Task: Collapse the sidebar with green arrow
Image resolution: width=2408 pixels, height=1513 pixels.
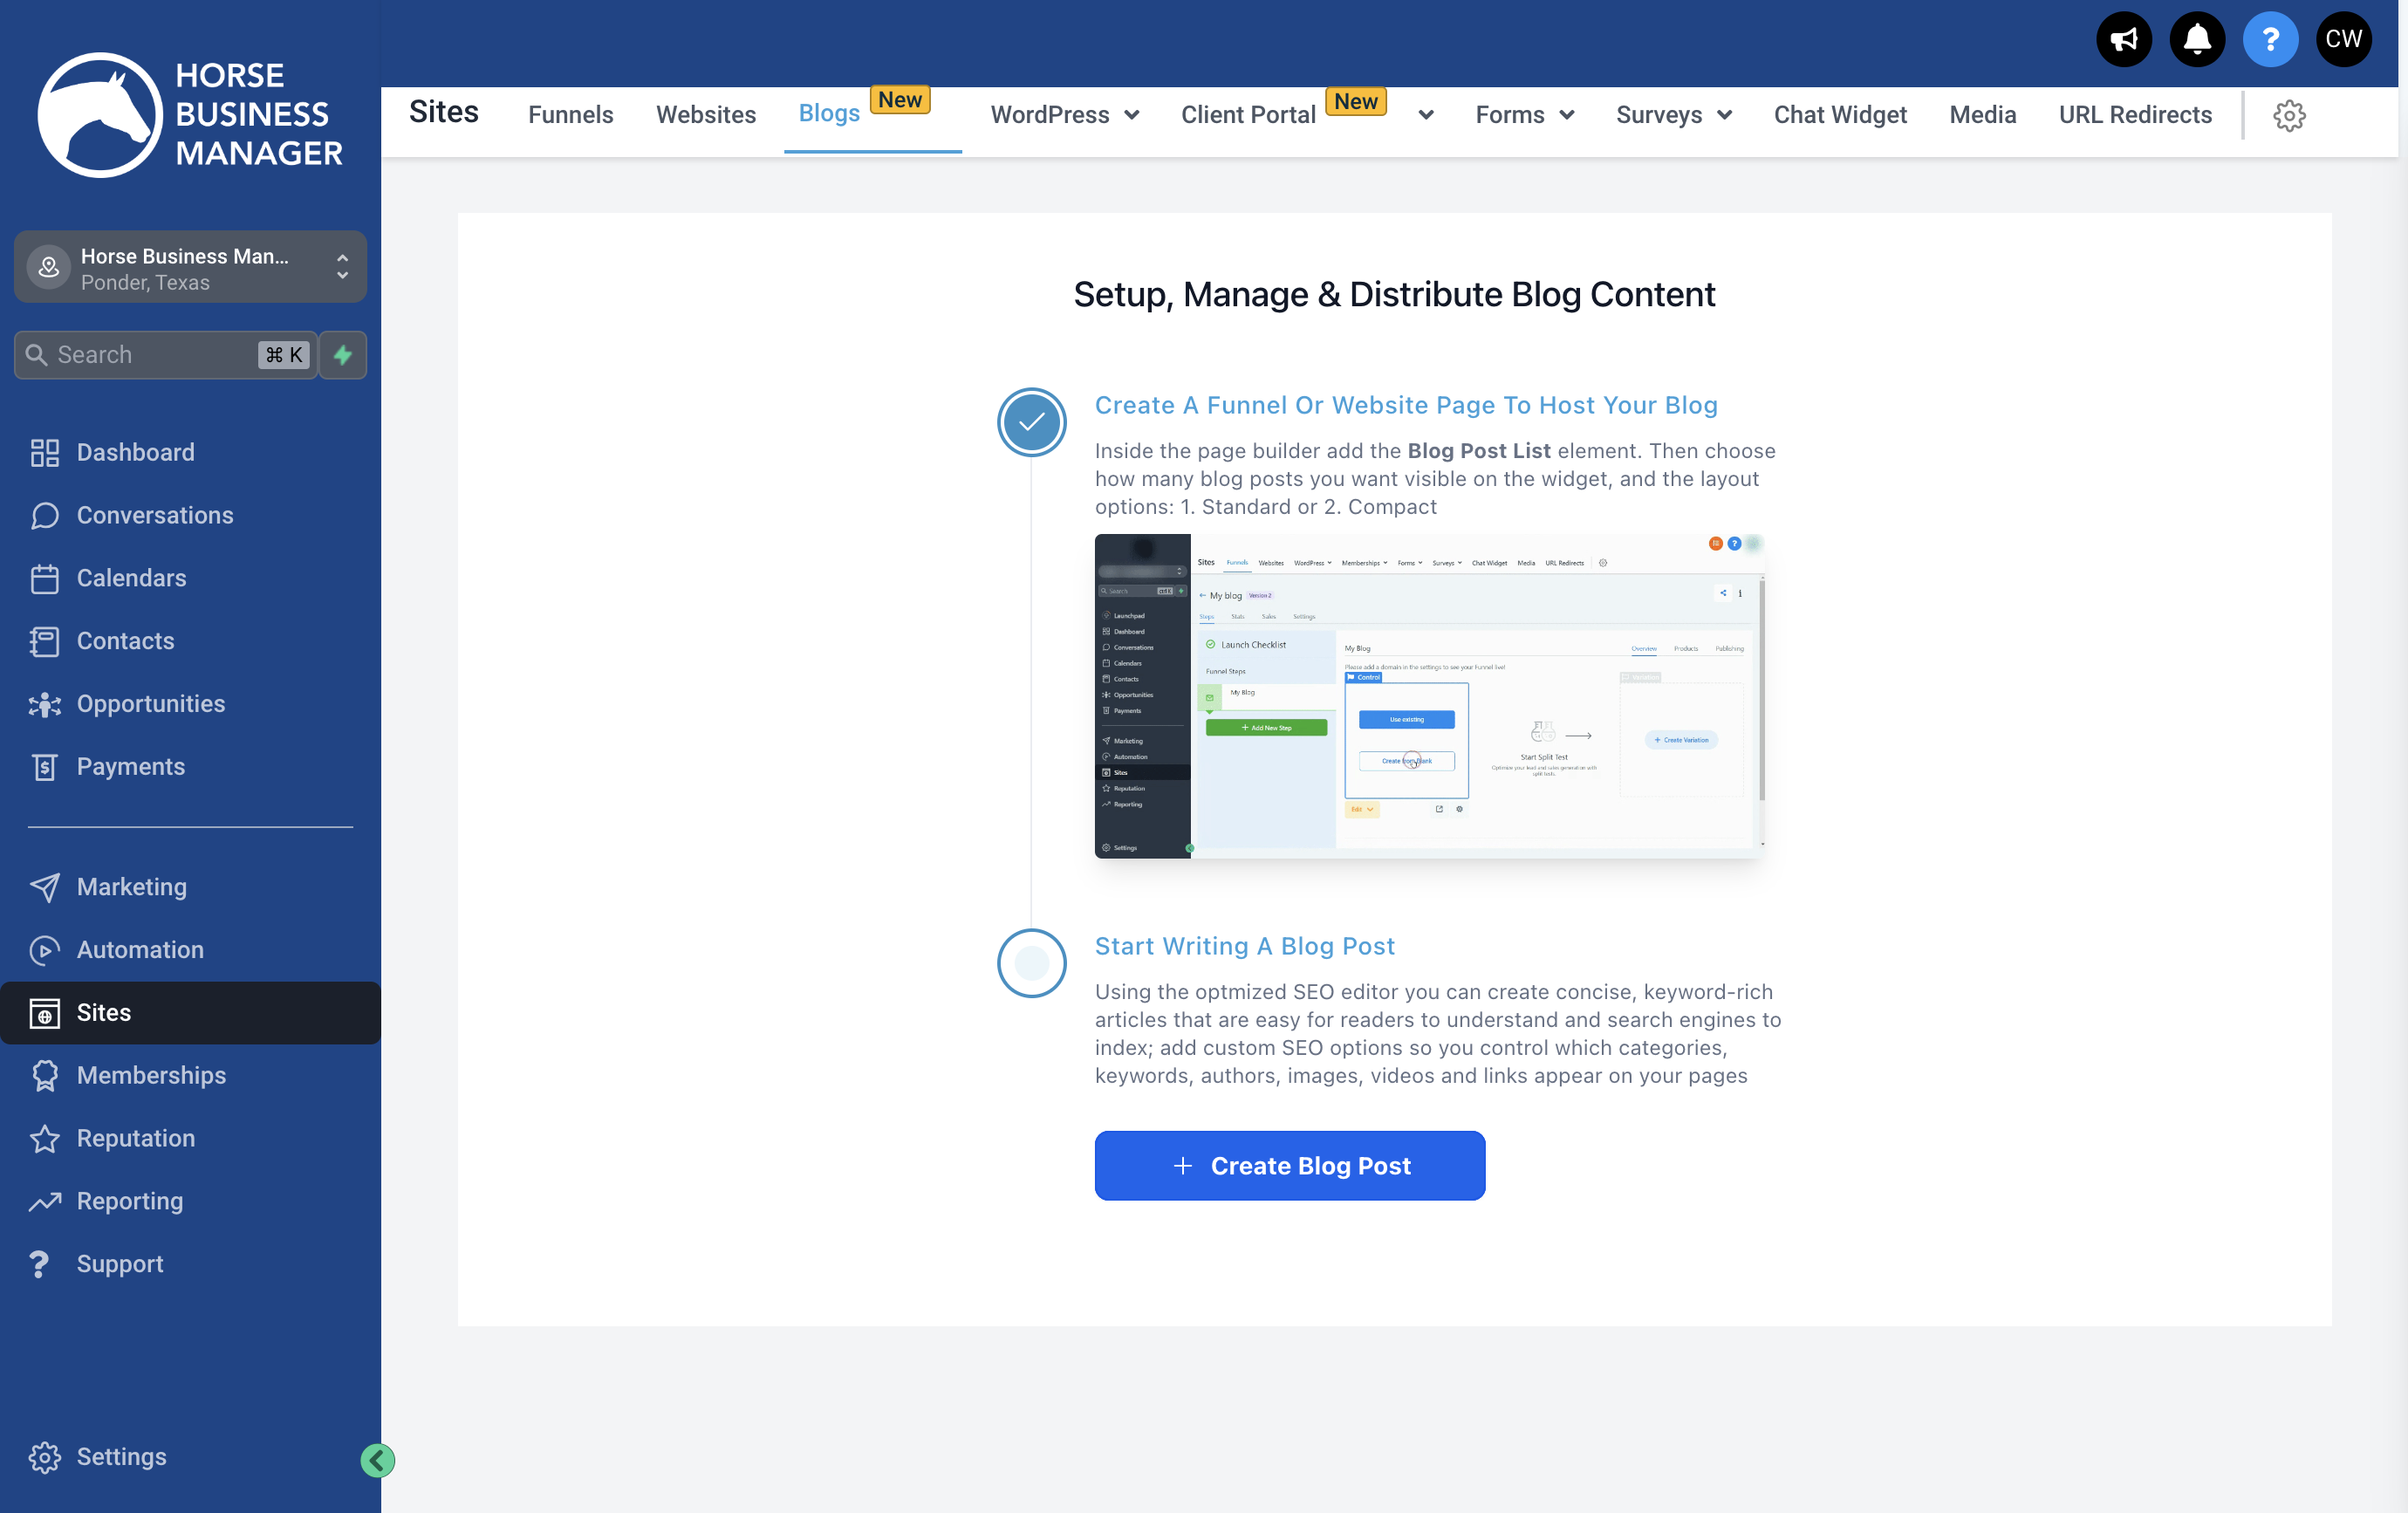Action: coord(377,1460)
